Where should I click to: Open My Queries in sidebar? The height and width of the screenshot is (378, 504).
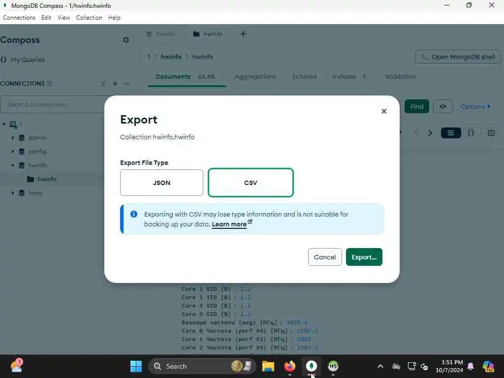pyautogui.click(x=28, y=60)
